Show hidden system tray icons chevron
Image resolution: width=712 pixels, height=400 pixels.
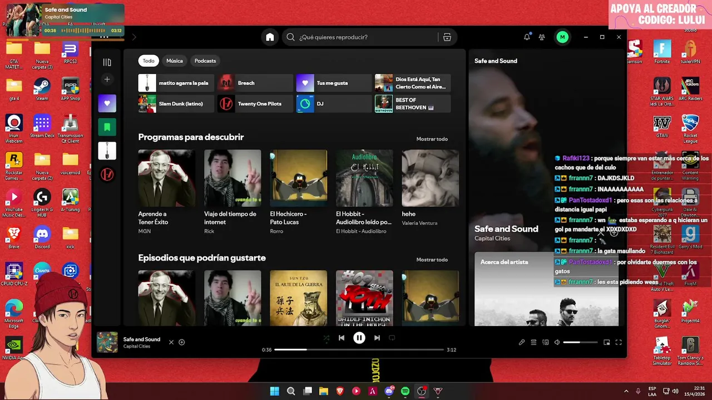click(626, 391)
